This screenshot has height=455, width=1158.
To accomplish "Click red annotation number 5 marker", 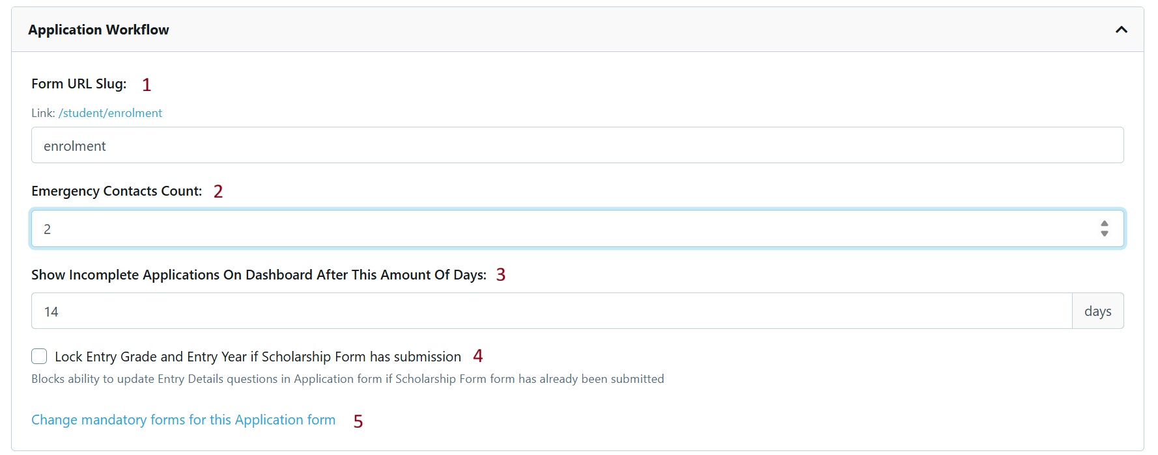I will tap(358, 422).
